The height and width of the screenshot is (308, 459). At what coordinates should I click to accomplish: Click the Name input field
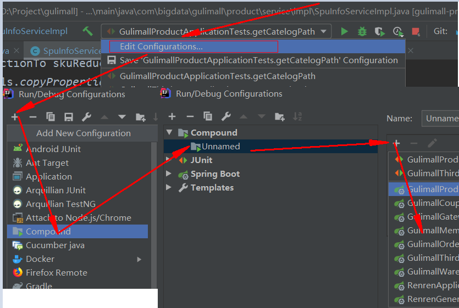click(440, 119)
